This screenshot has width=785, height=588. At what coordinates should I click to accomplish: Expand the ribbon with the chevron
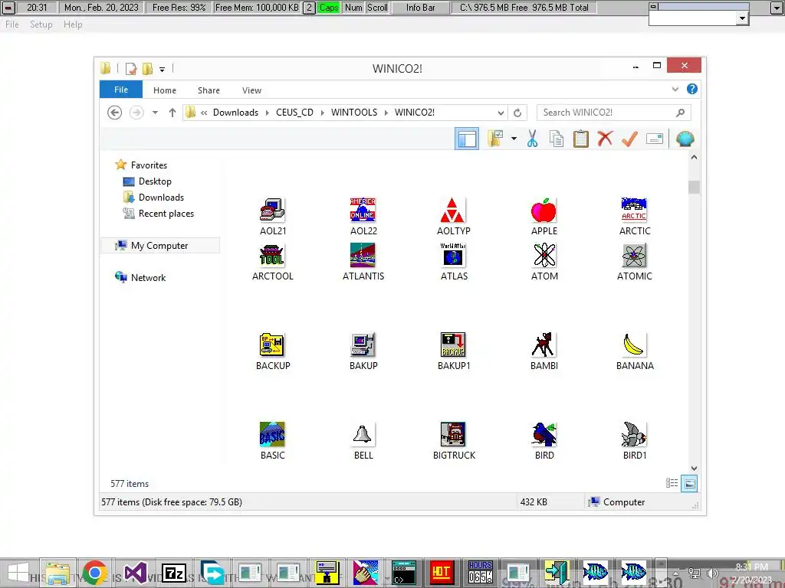675,89
